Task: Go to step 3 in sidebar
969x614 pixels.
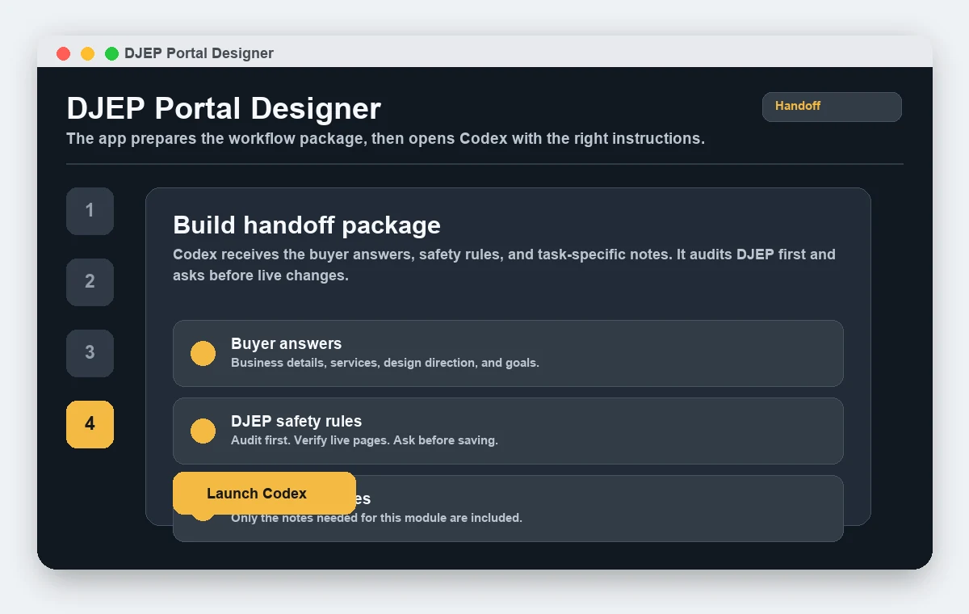Action: pyautogui.click(x=90, y=353)
